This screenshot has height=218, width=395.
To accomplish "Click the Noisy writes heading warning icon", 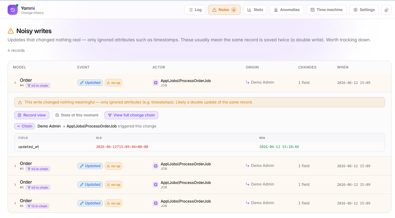I will coord(11,31).
